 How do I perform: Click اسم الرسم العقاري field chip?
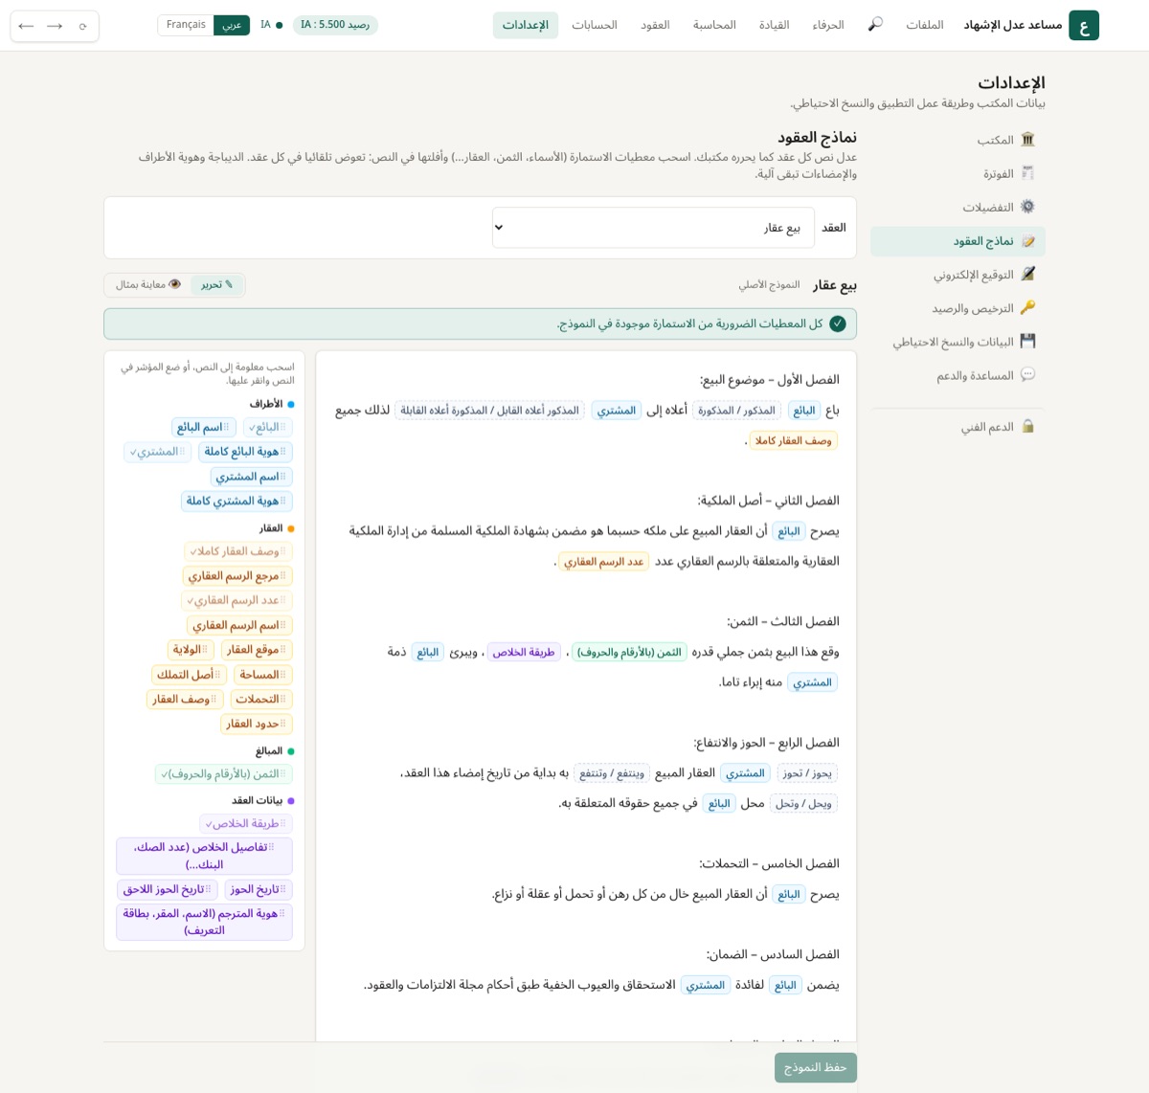(x=239, y=625)
